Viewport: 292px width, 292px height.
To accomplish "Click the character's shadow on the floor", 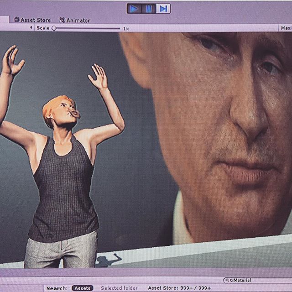I will pos(108,260).
